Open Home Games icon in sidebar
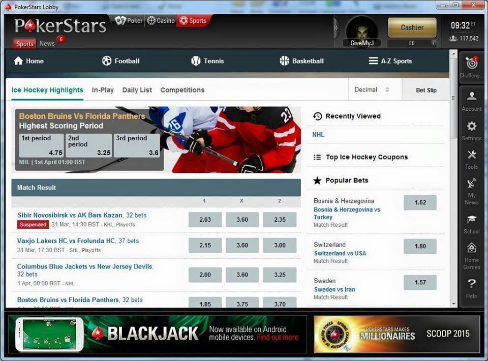 pyautogui.click(x=471, y=248)
